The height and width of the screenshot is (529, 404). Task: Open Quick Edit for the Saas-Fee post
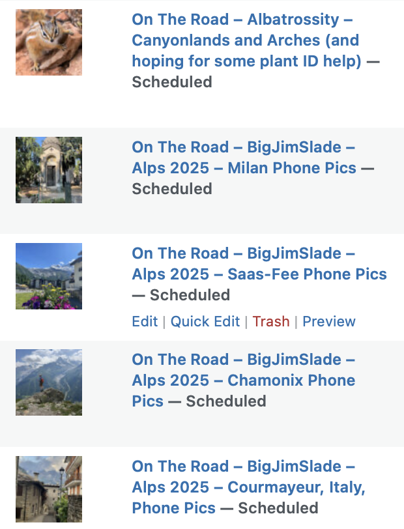(205, 322)
